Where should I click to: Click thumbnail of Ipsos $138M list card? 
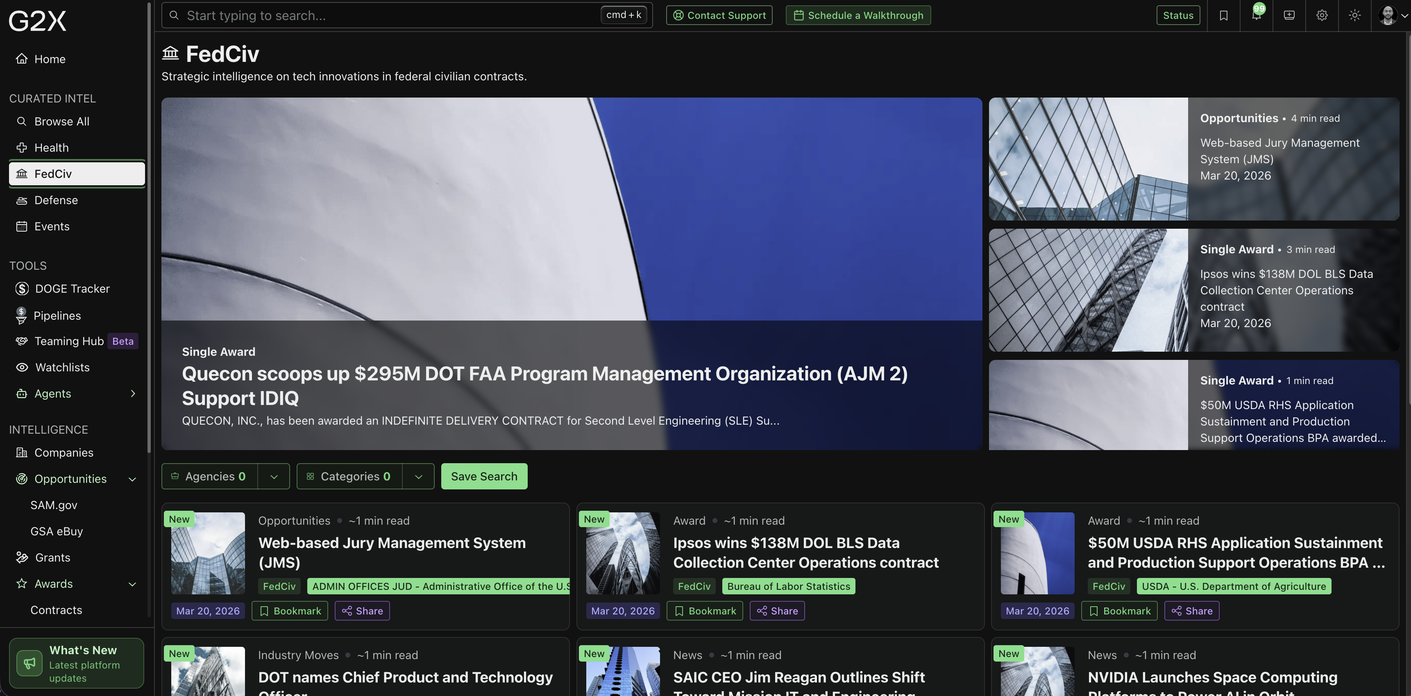pyautogui.click(x=623, y=553)
